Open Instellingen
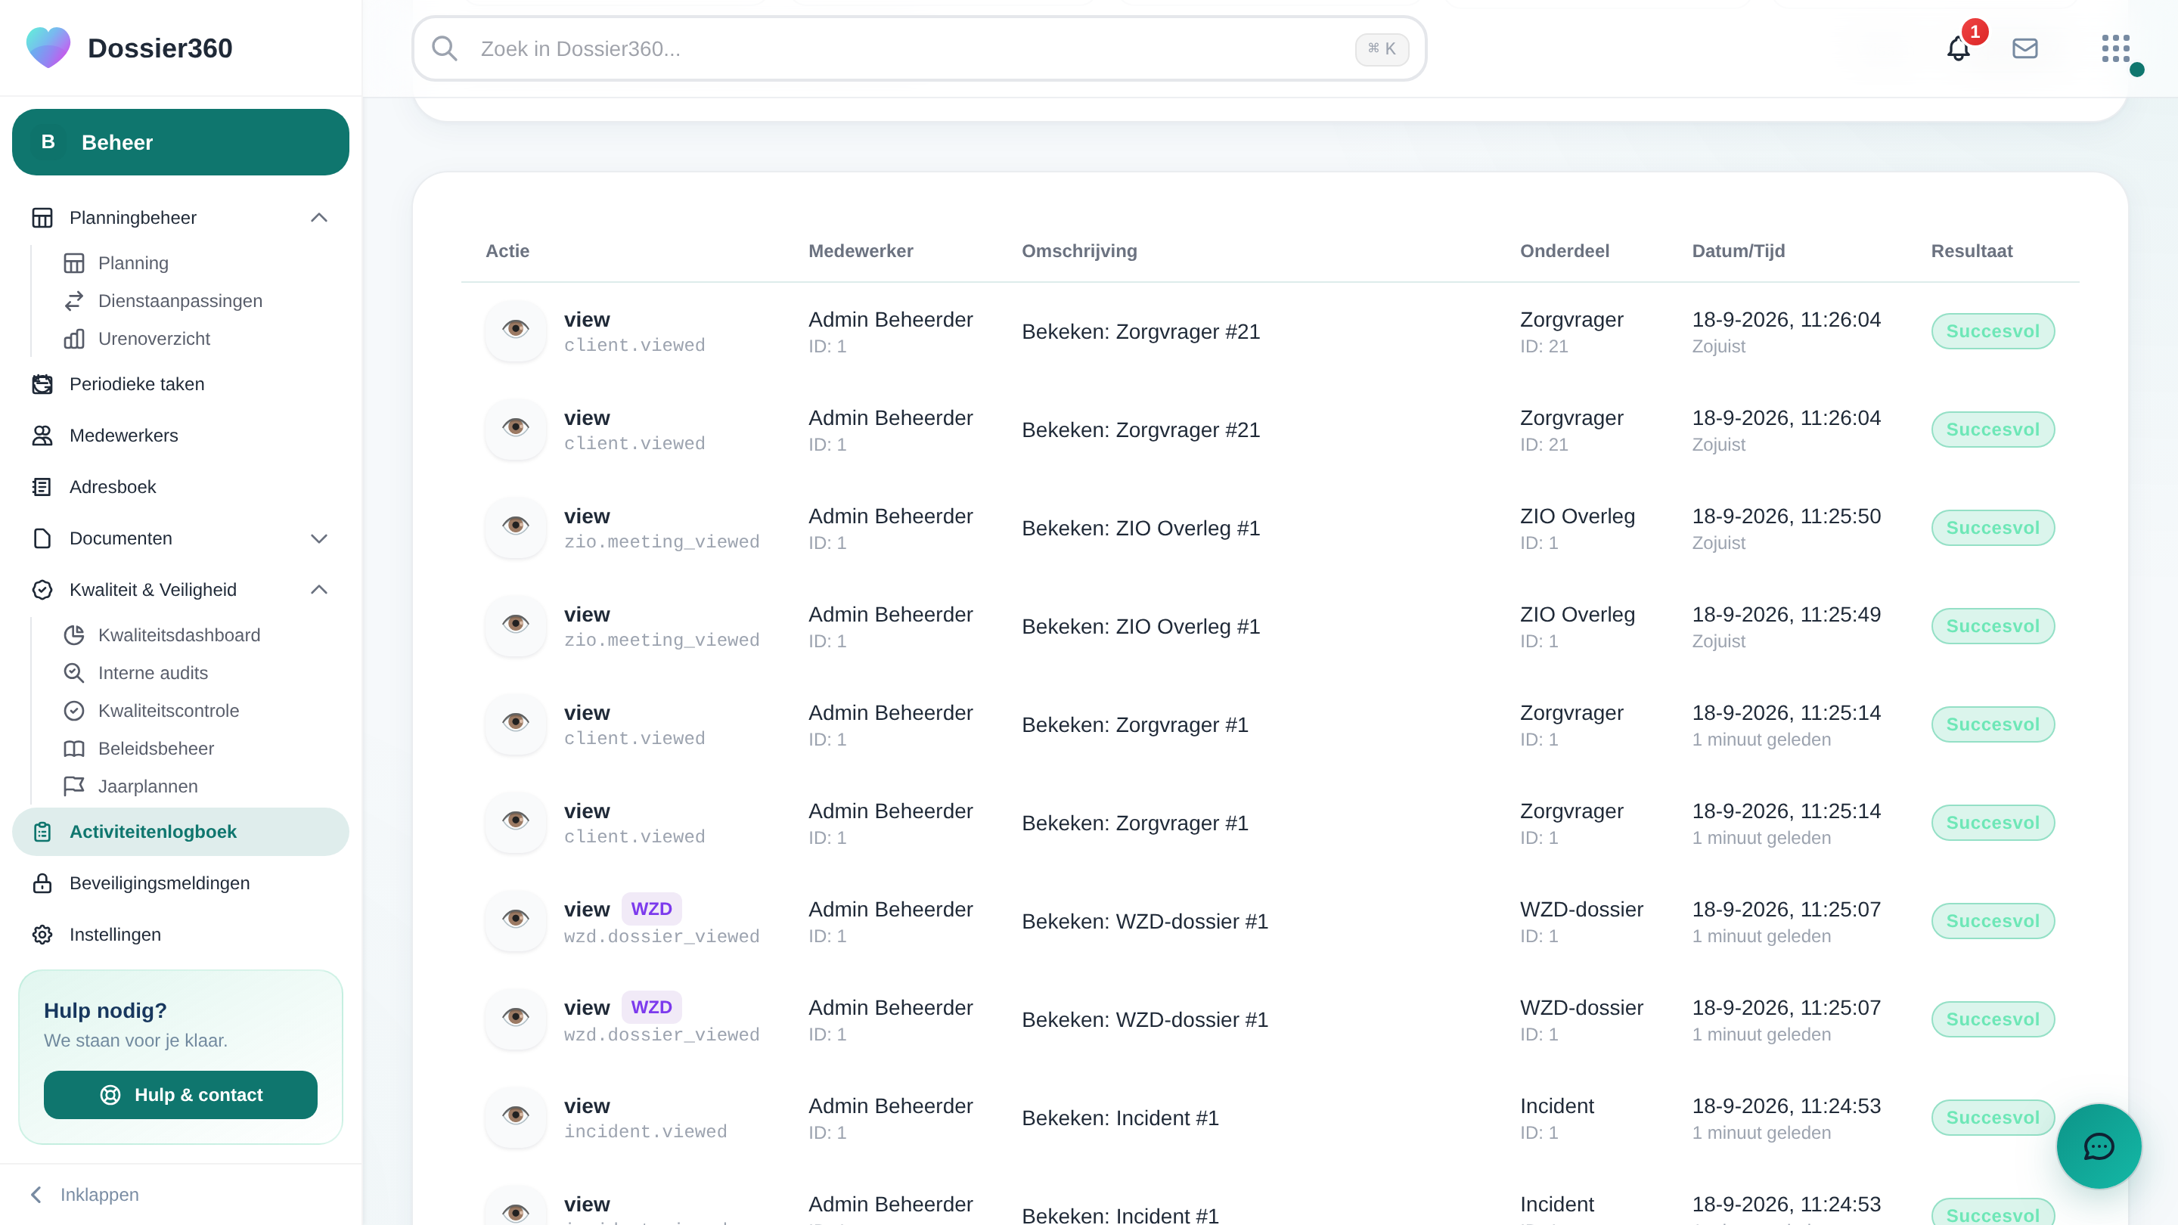The height and width of the screenshot is (1225, 2178). [180, 935]
